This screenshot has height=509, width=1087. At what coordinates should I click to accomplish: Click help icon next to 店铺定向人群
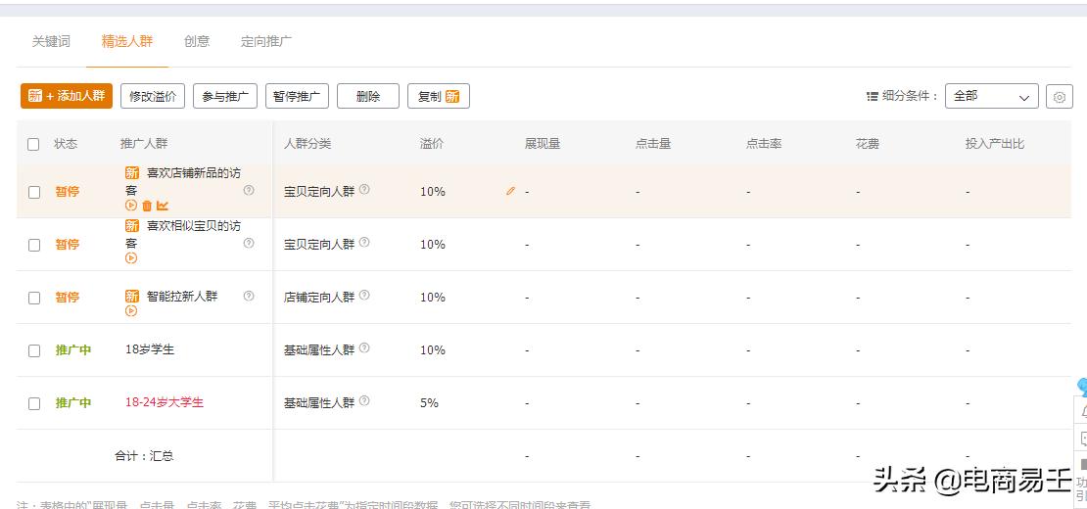coord(364,295)
